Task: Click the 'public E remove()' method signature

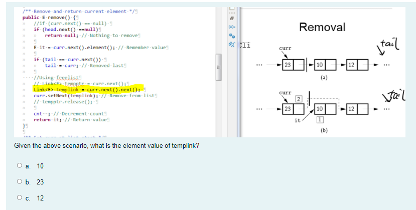Action: coord(49,18)
